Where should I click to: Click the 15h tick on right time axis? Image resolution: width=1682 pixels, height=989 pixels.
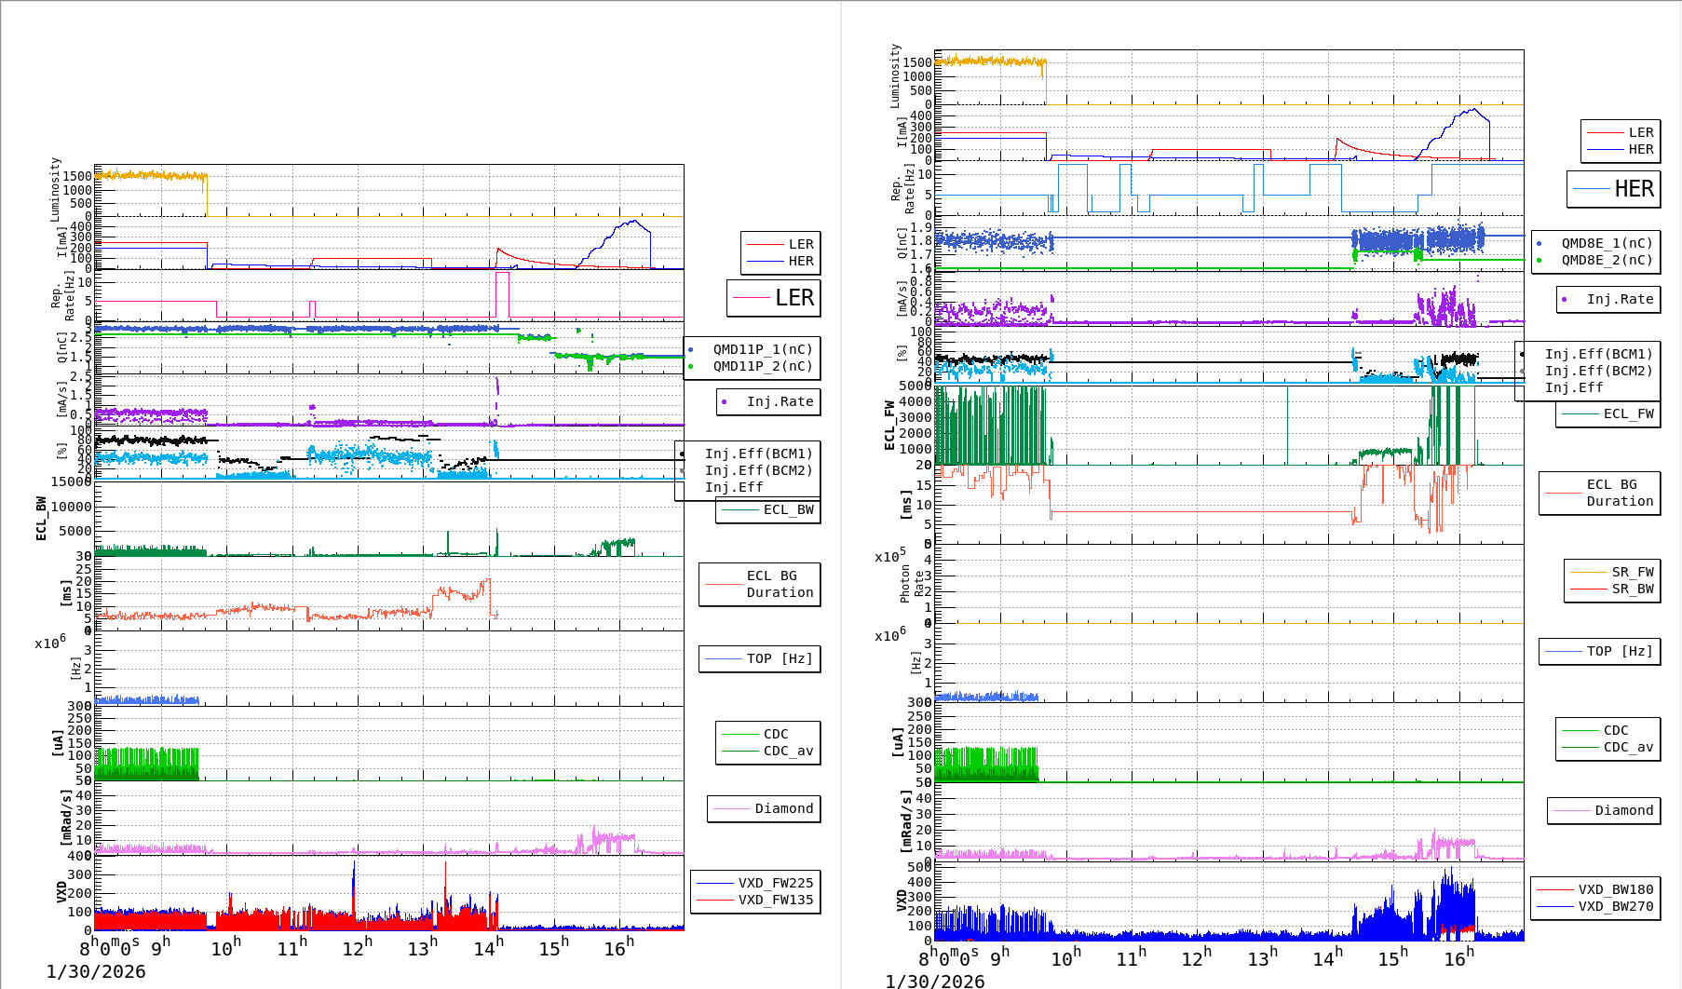(x=1394, y=958)
